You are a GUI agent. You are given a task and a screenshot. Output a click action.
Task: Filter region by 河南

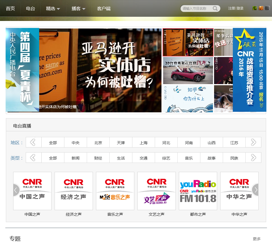pyautogui.click(x=189, y=143)
